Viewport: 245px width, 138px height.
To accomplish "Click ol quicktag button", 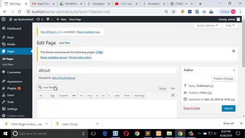I will tap(103, 95).
